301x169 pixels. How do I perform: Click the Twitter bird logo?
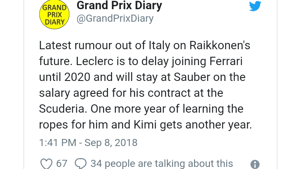[255, 6]
